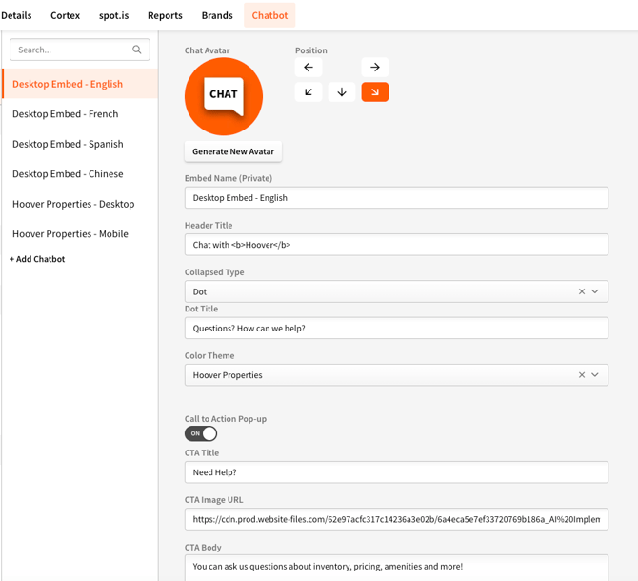Click the CTA Body text area
The width and height of the screenshot is (638, 581).
[x=396, y=568]
